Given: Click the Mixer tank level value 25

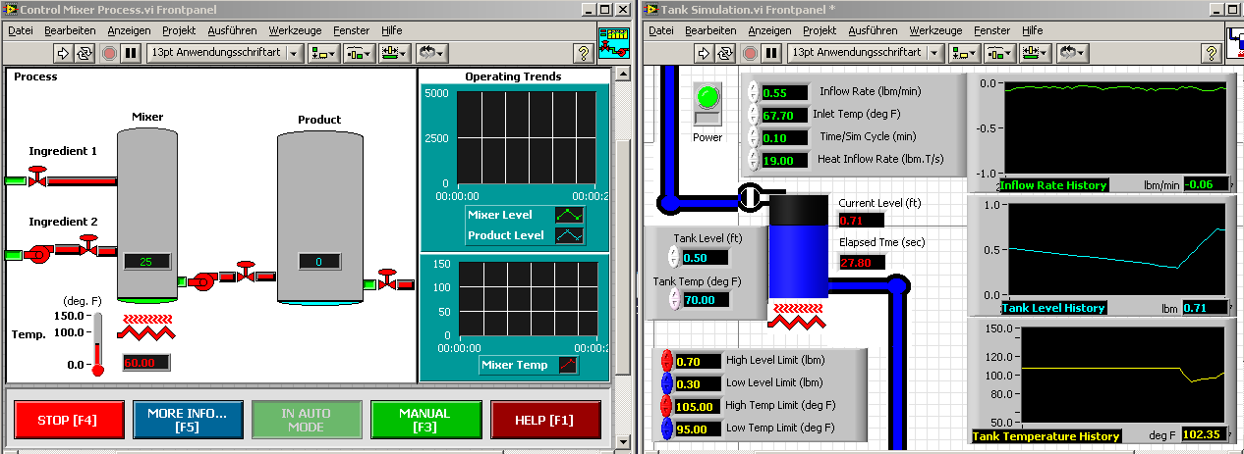Looking at the screenshot, I should tap(147, 262).
